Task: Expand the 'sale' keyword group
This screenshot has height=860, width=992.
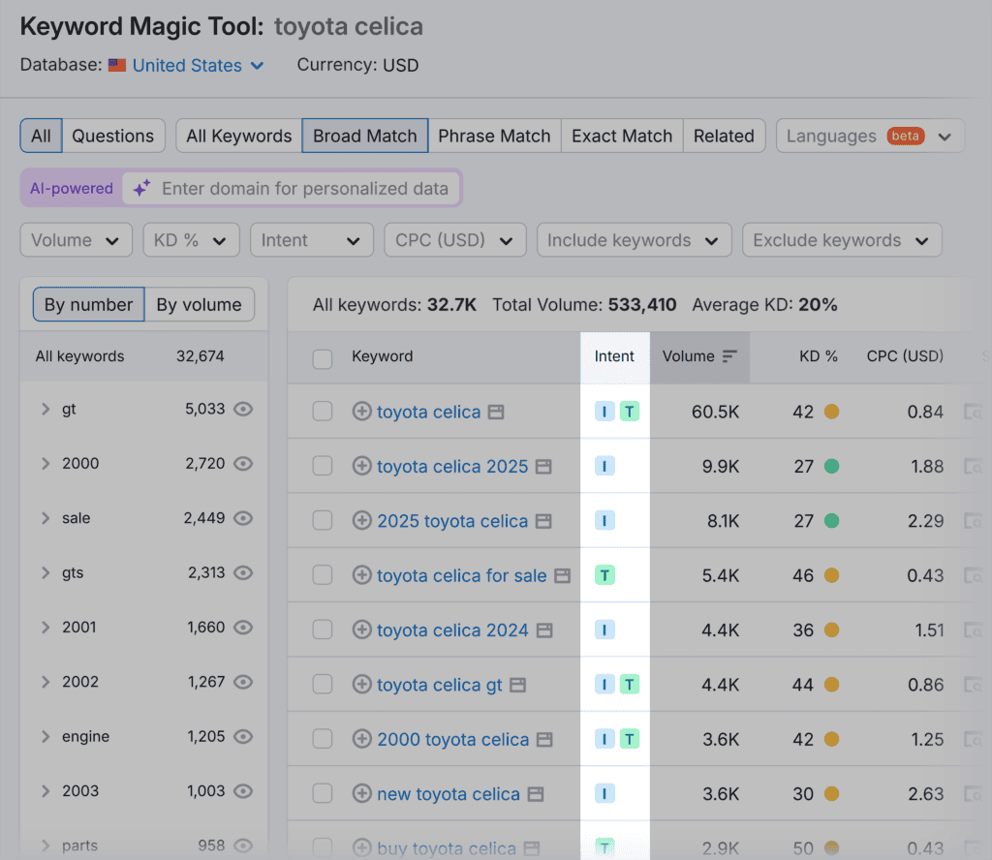Action: [x=46, y=518]
